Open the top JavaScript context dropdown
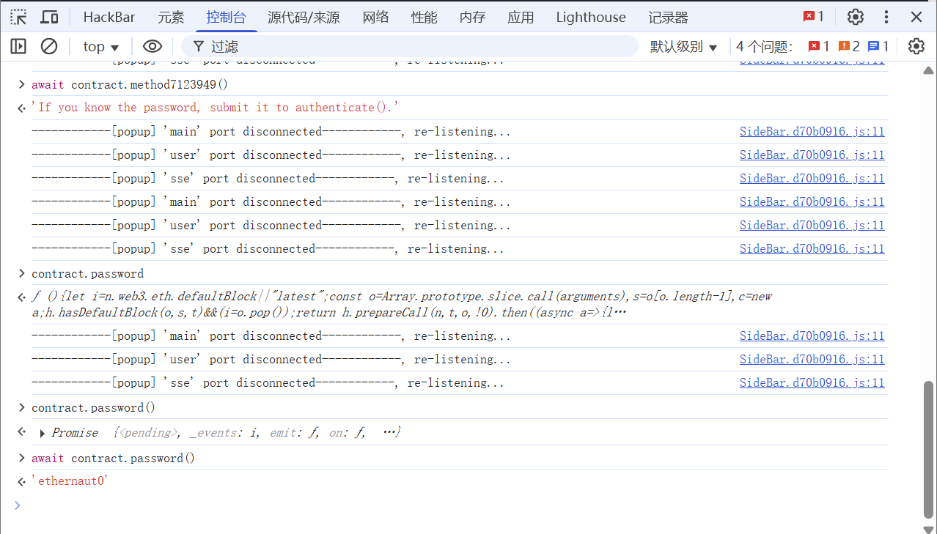Viewport: 937px width, 534px height. [101, 46]
